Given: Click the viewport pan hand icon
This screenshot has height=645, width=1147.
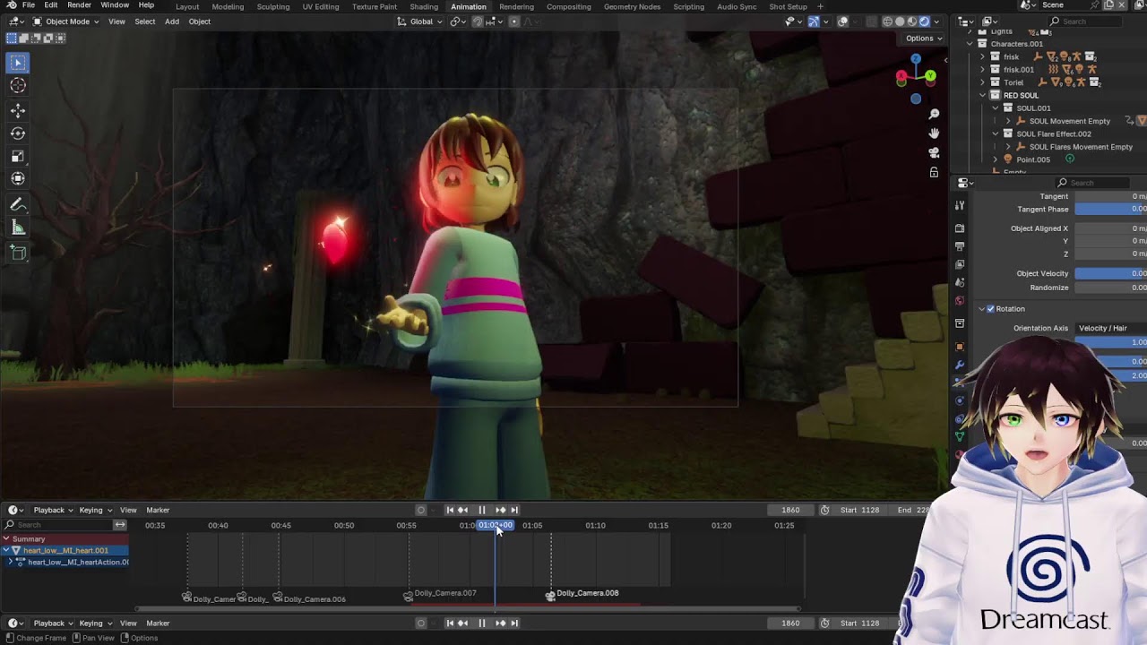Looking at the screenshot, I should tap(934, 133).
